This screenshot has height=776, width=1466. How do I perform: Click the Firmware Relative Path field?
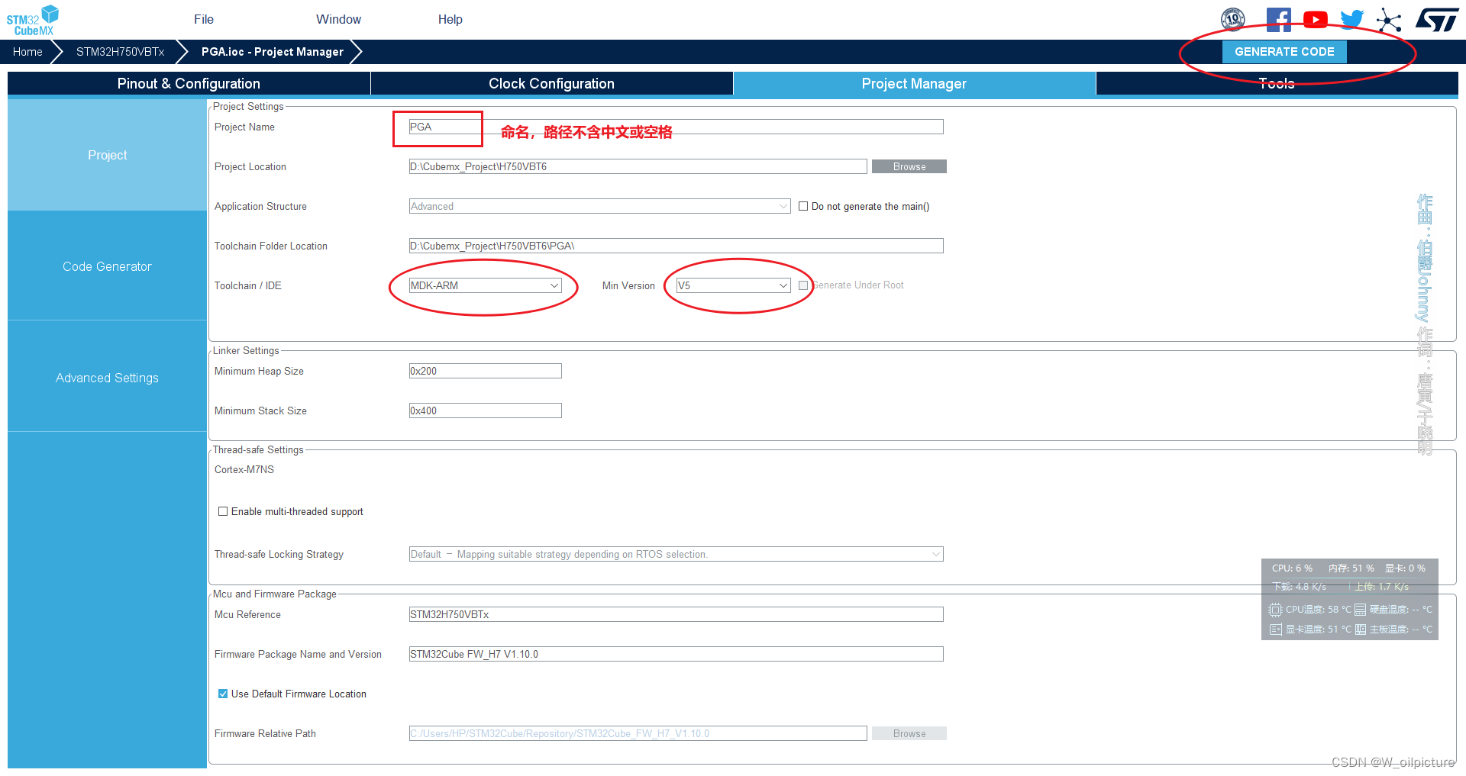[638, 733]
